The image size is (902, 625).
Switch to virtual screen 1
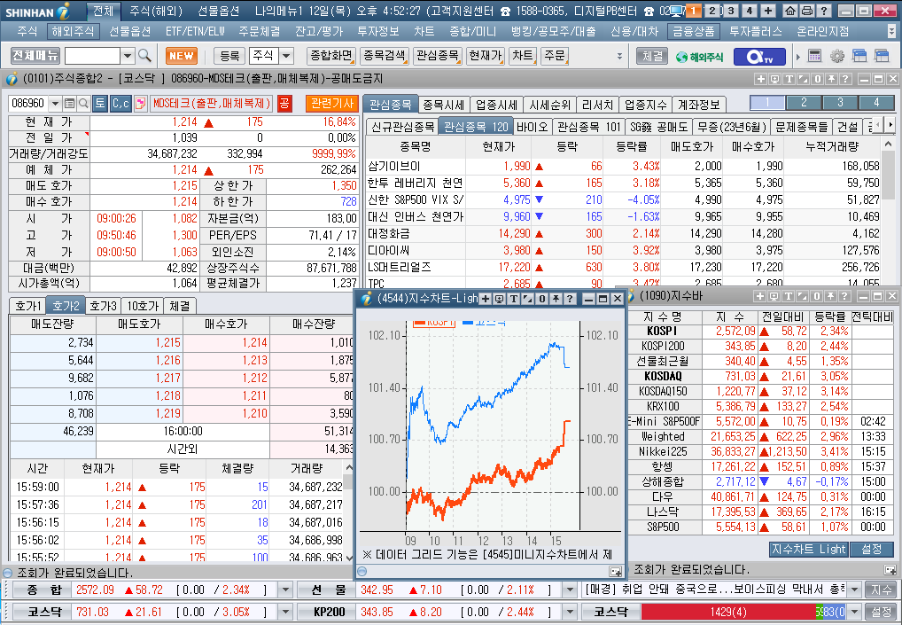point(694,11)
